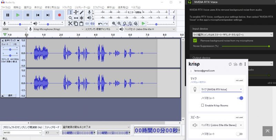Open Krisp invite people icon
Viewport: 276px width, 140px height.
click(235, 64)
